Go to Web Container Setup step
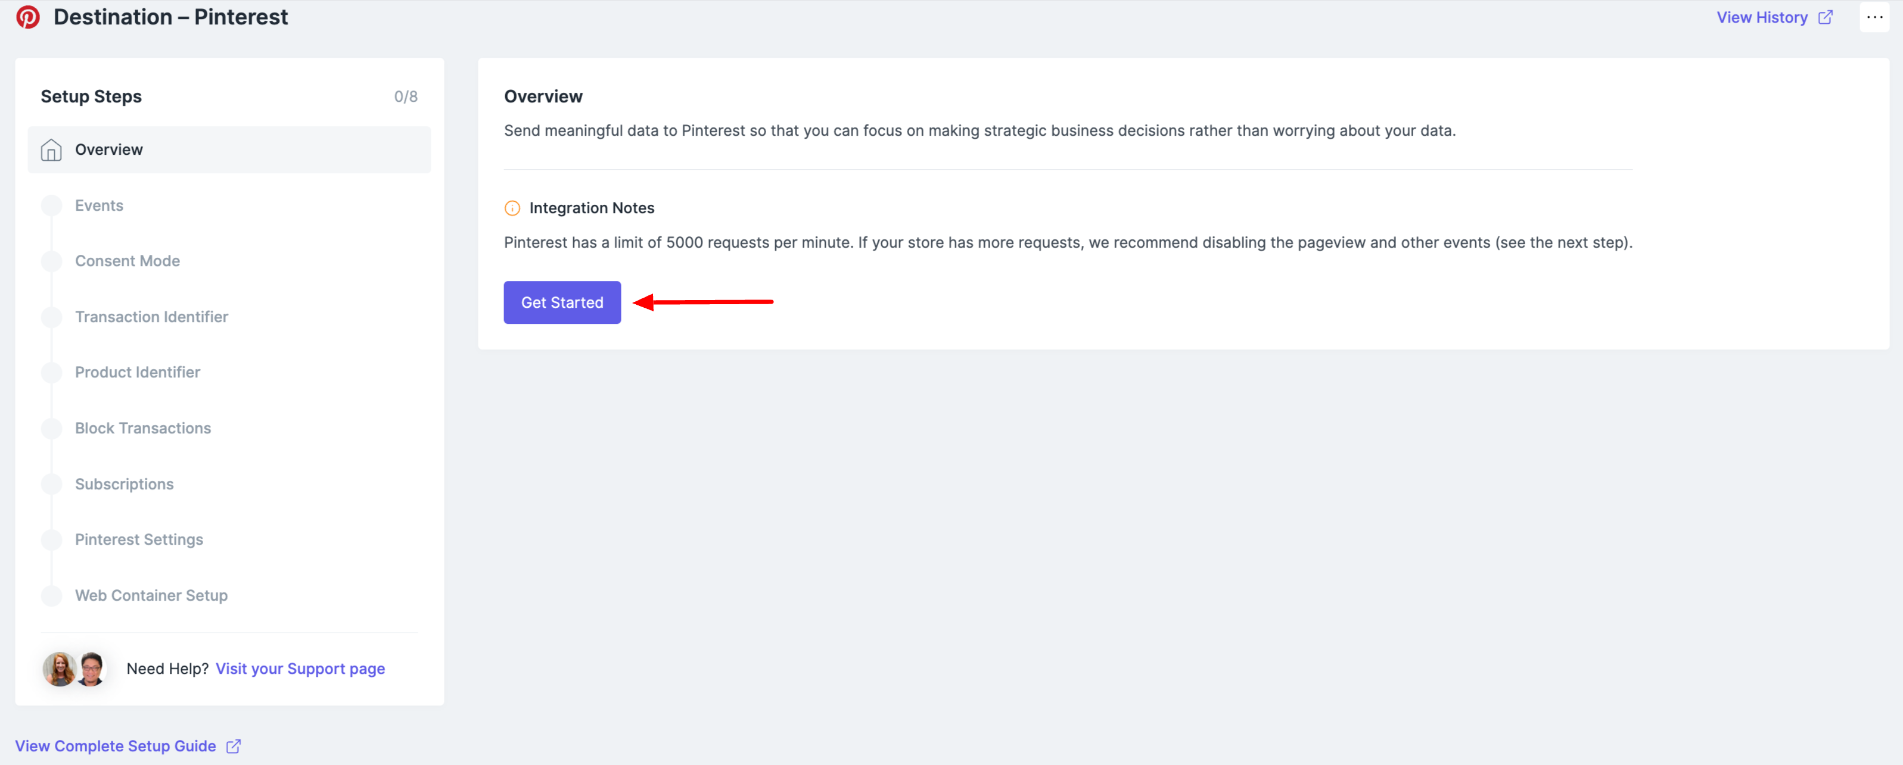The width and height of the screenshot is (1903, 765). tap(151, 595)
